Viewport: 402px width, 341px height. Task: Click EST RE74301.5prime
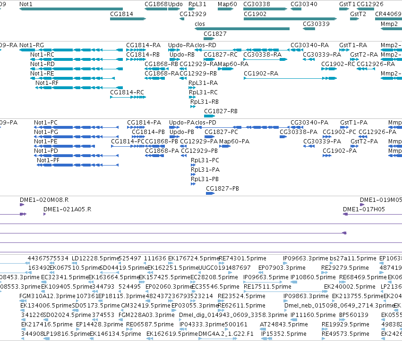[242, 258]
